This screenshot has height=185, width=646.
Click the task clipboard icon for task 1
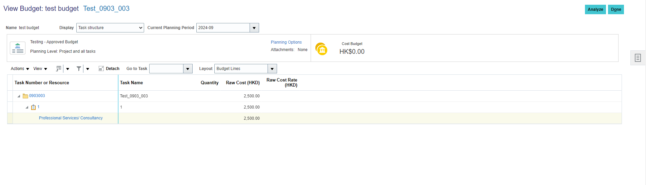(33, 107)
